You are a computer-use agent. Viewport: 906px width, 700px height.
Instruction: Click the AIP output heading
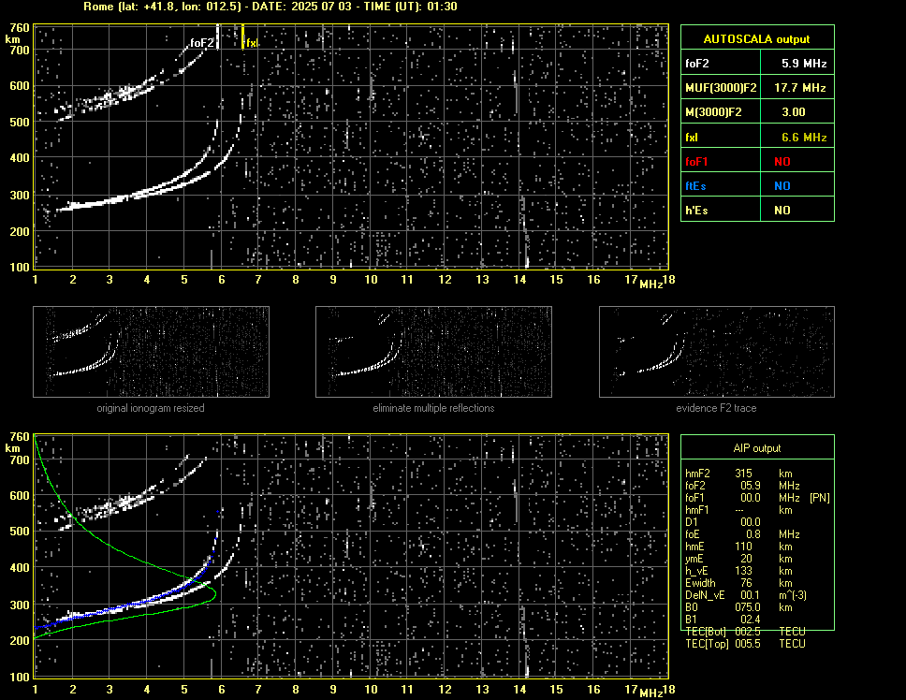coord(757,448)
